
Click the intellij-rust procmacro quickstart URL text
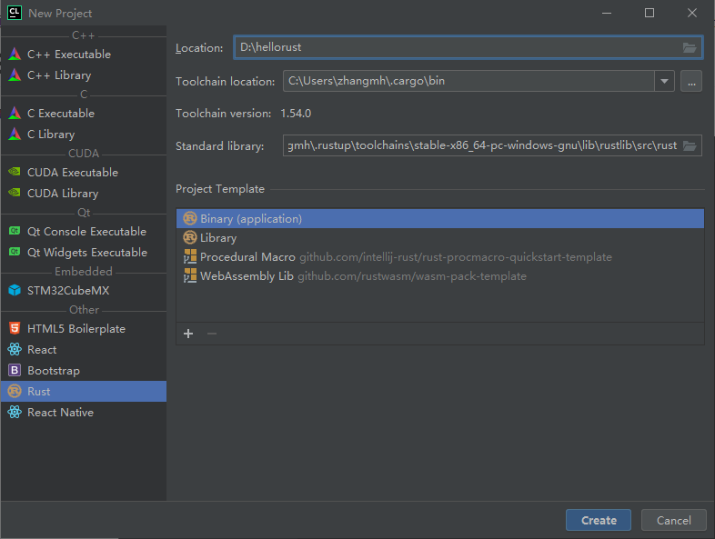pos(456,257)
